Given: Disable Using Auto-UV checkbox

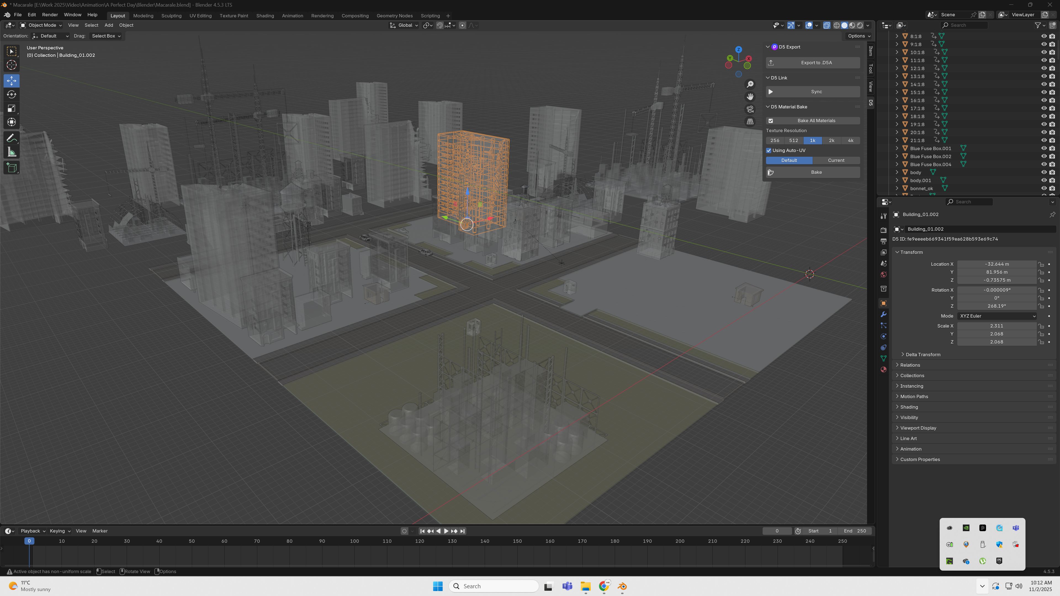Looking at the screenshot, I should click(x=769, y=151).
